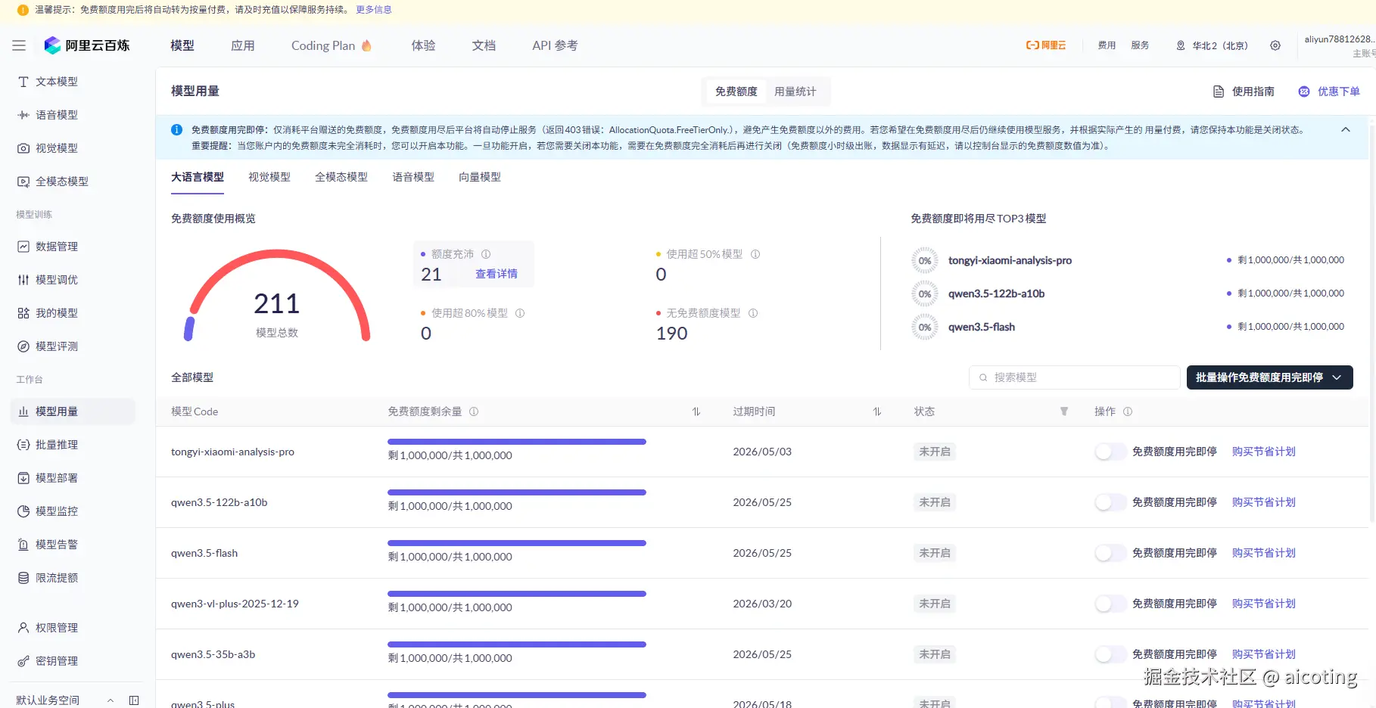Click the 阿里云 brand logo in header
This screenshot has width=1376, height=708.
(x=1046, y=45)
